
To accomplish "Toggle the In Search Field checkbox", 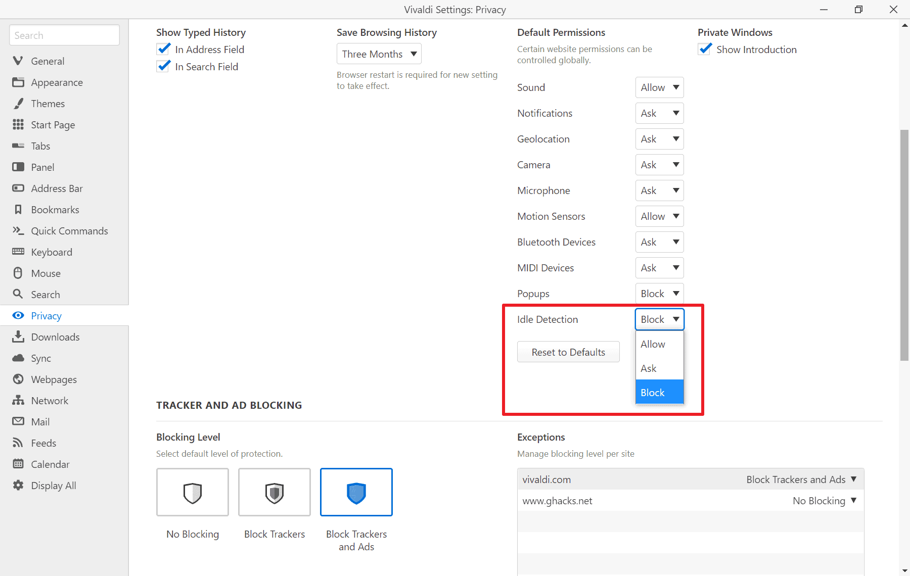I will coord(163,67).
